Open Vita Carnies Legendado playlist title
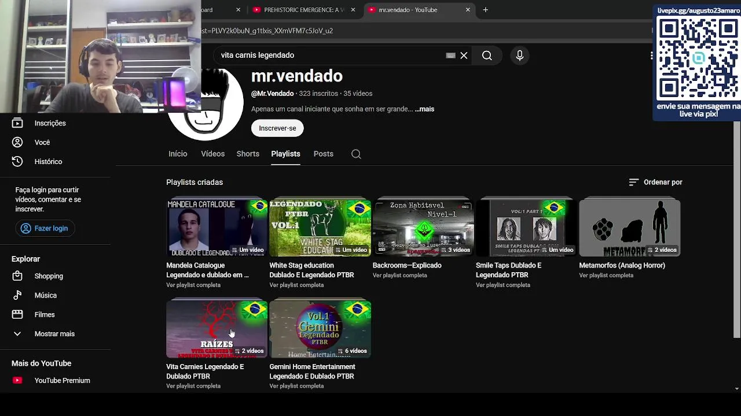741x416 pixels. click(205, 372)
